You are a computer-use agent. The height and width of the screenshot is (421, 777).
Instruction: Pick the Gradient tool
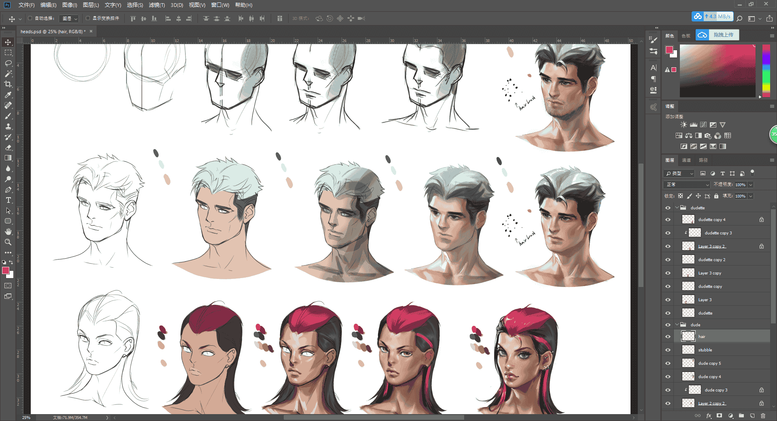click(8, 158)
